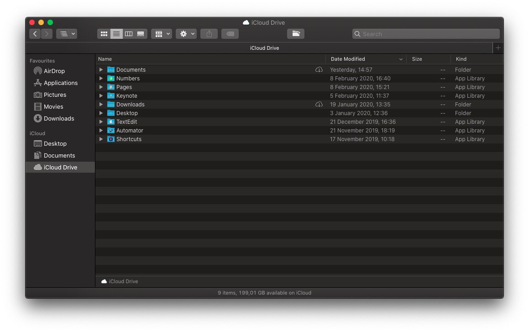Switch to icon view
Image resolution: width=529 pixels, height=332 pixels.
[104, 34]
